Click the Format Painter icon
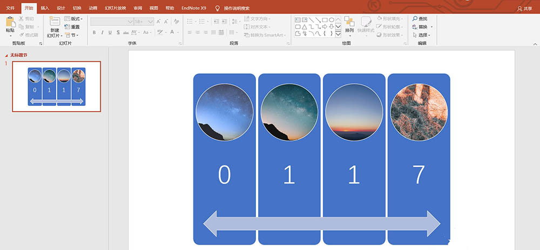 (x=22, y=35)
